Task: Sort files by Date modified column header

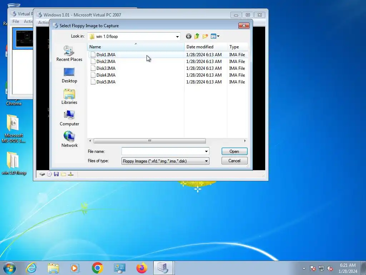Action: tap(206, 47)
